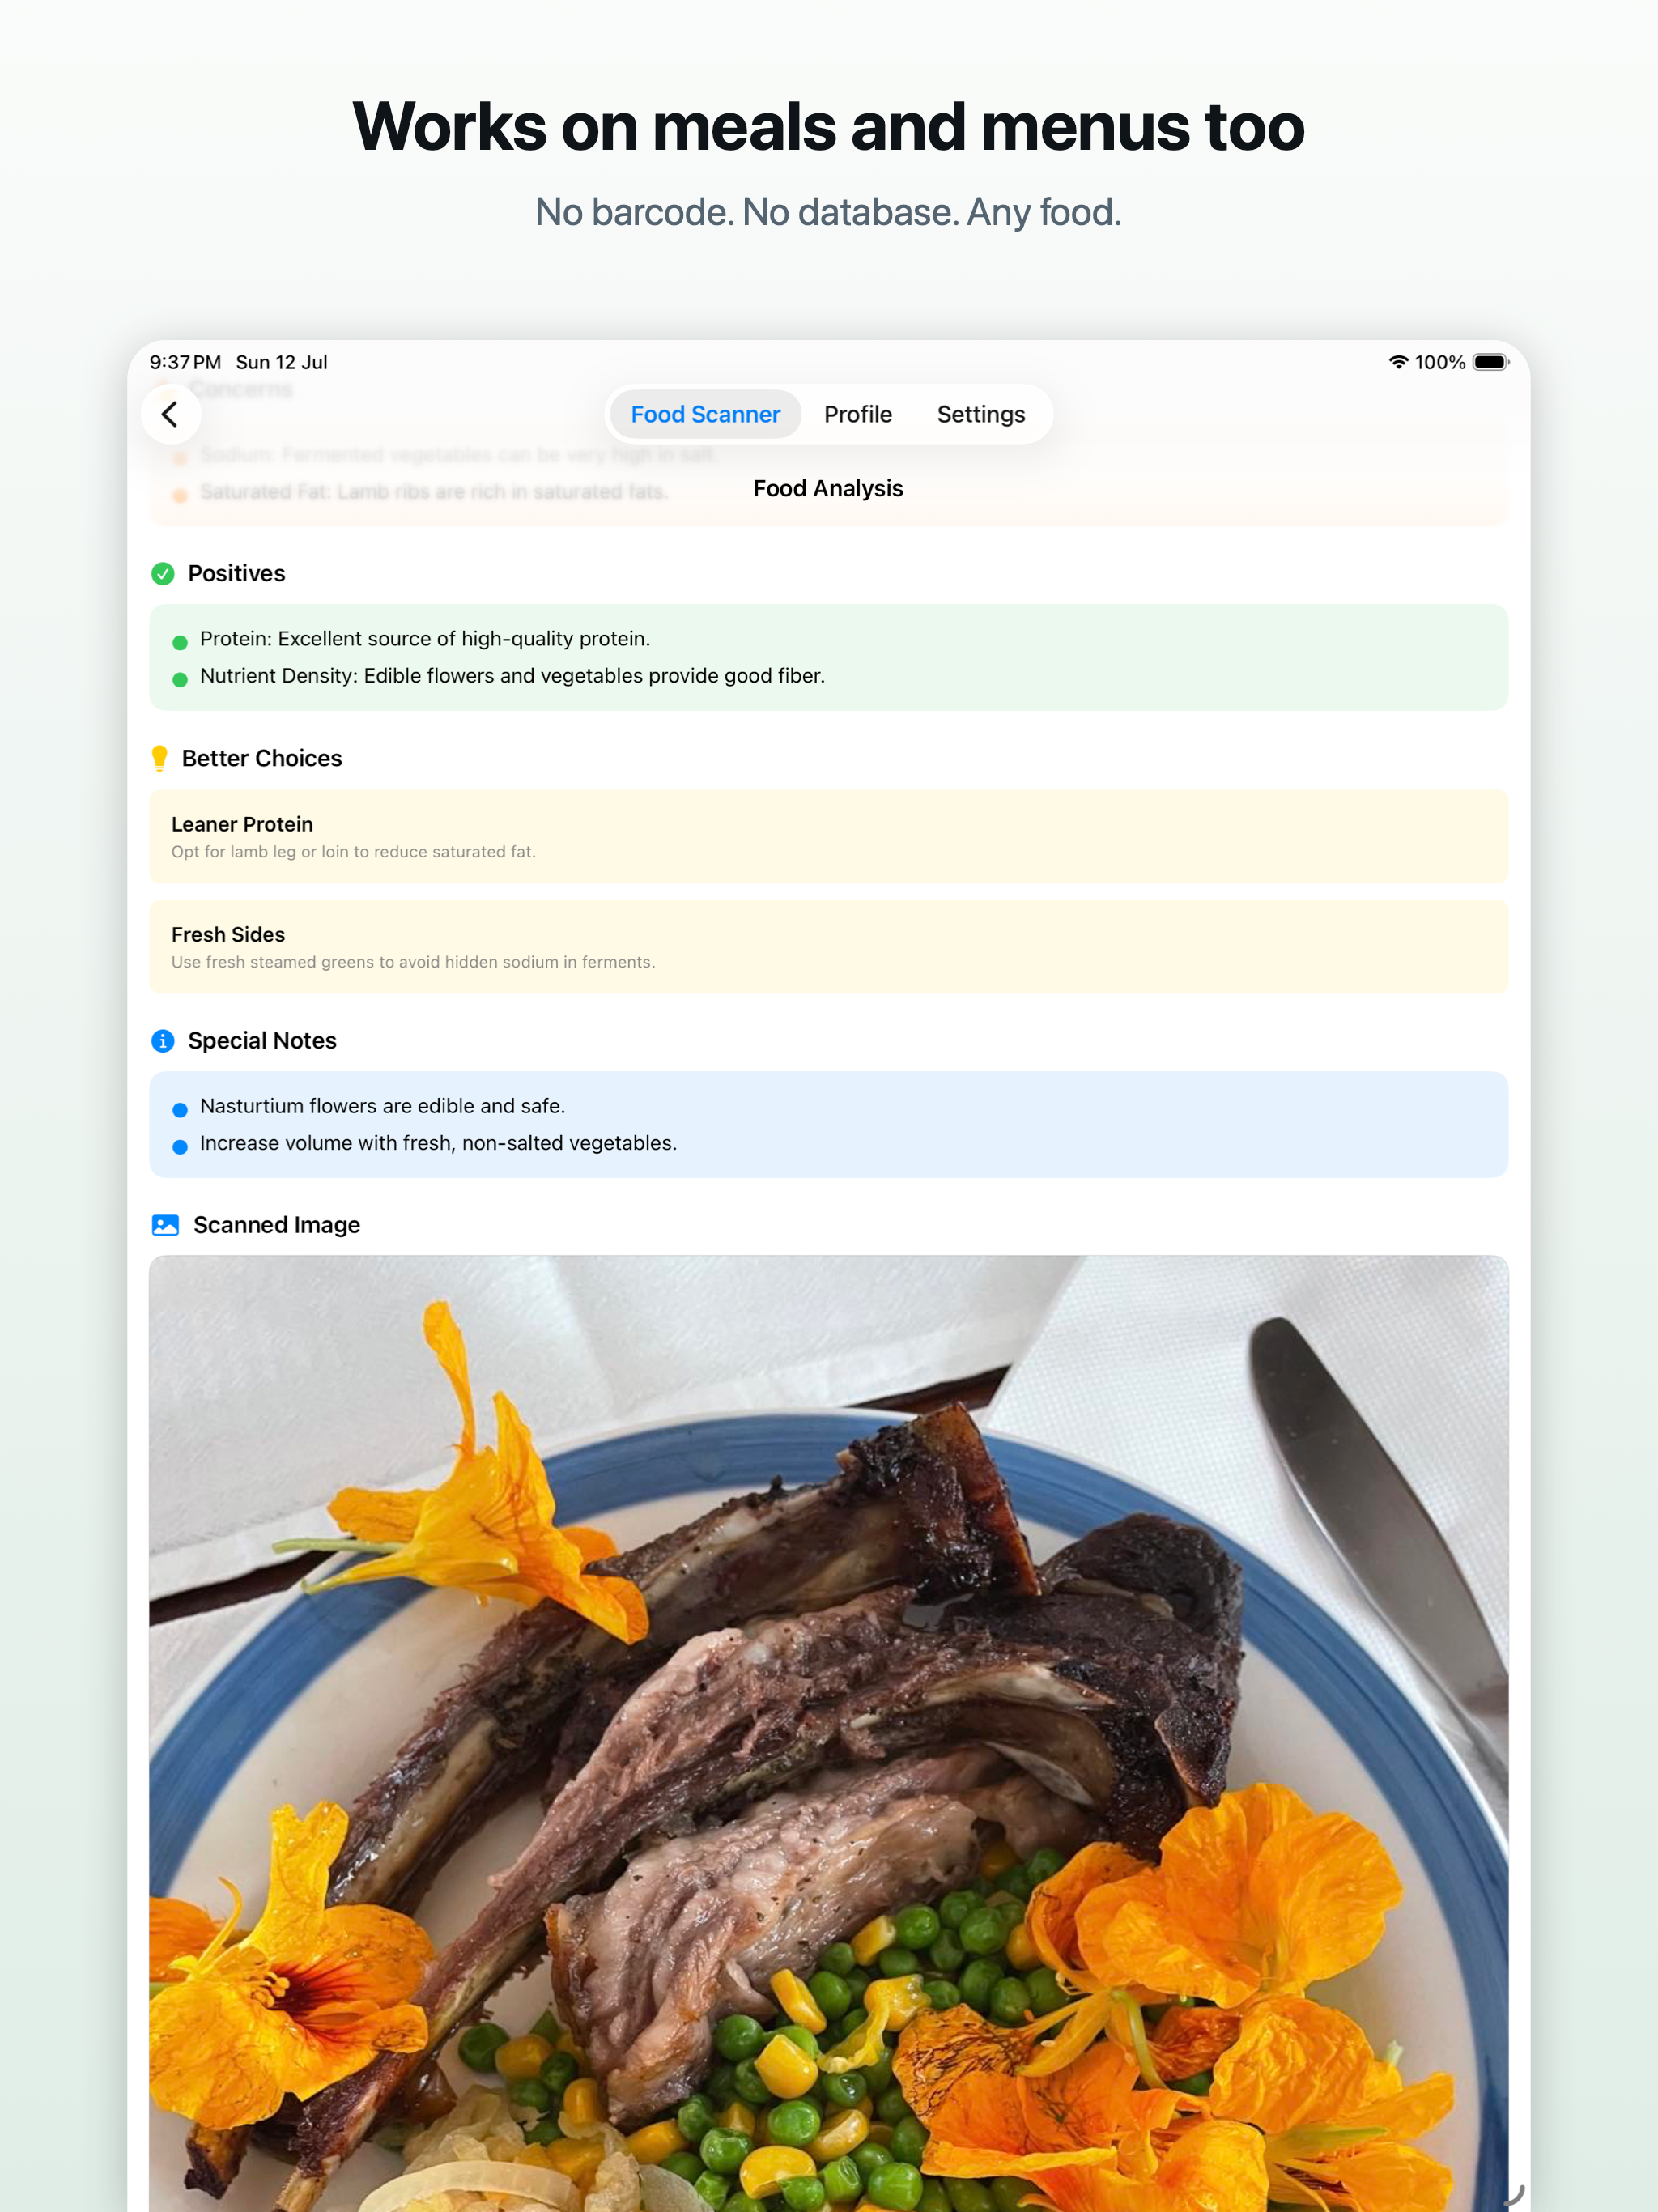Select 'Increase volume with fresh, non-salted vegetables.'
This screenshot has height=2212, width=1658.
[438, 1143]
